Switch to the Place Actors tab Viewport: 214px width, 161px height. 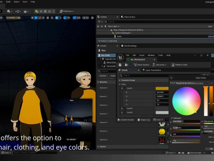coord(130,17)
